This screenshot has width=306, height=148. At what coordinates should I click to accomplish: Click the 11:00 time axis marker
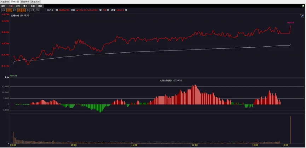pos(134,145)
